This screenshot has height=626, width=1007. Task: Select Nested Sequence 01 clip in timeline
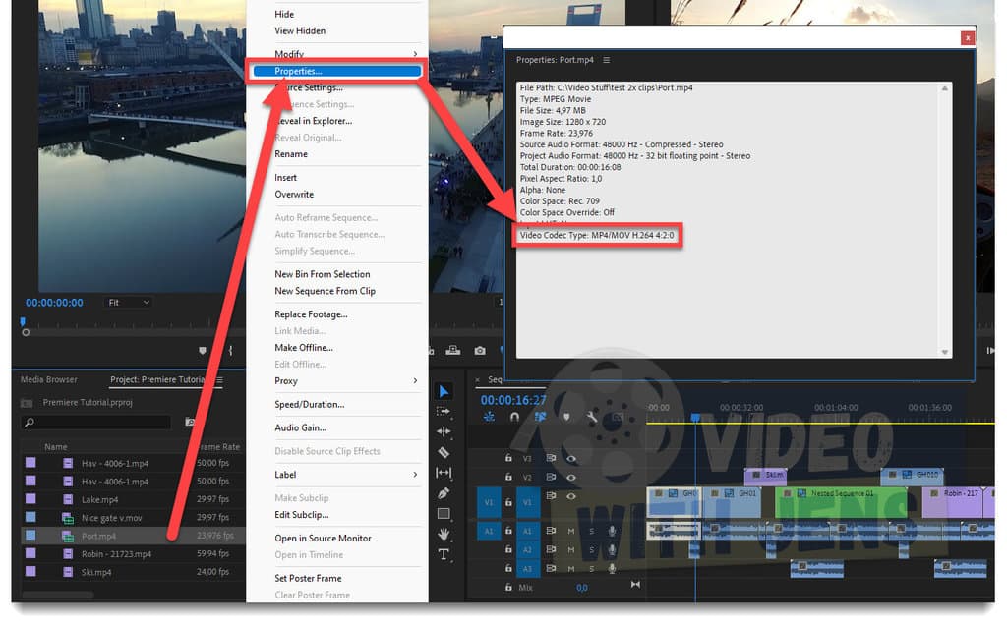(842, 503)
